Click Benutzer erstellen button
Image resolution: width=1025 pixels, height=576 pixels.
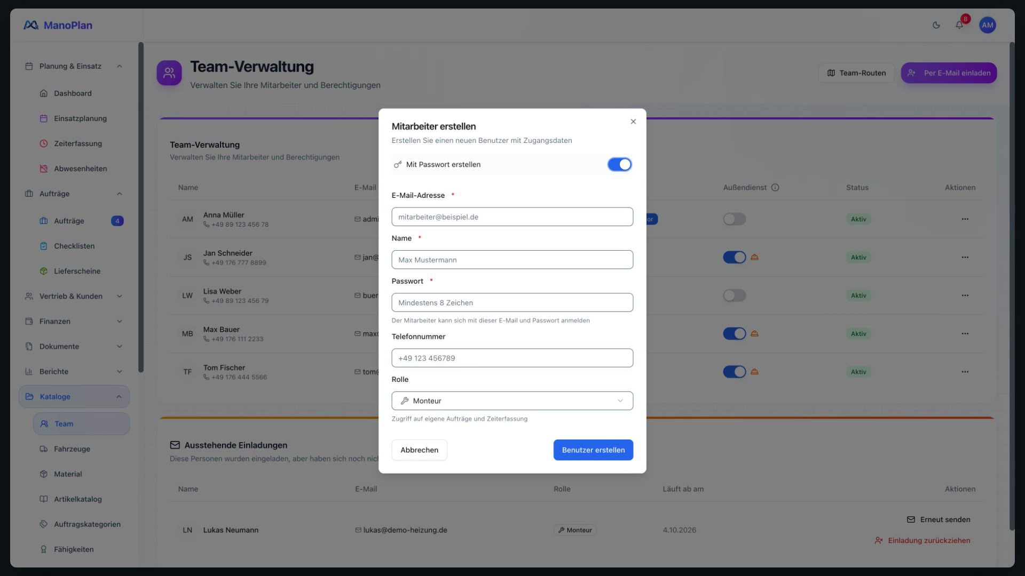click(x=593, y=450)
